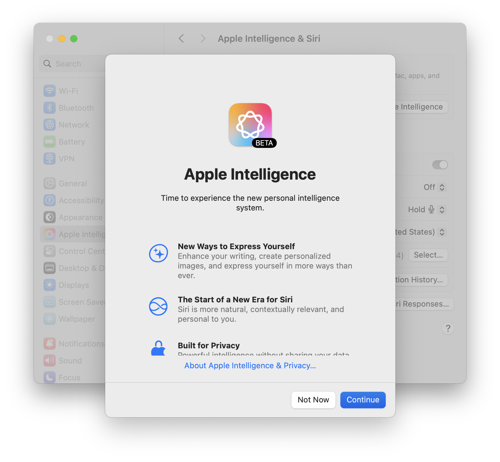This screenshot has width=500, height=462.
Task: Open Wi-Fi settings icon in sidebar
Action: point(50,91)
